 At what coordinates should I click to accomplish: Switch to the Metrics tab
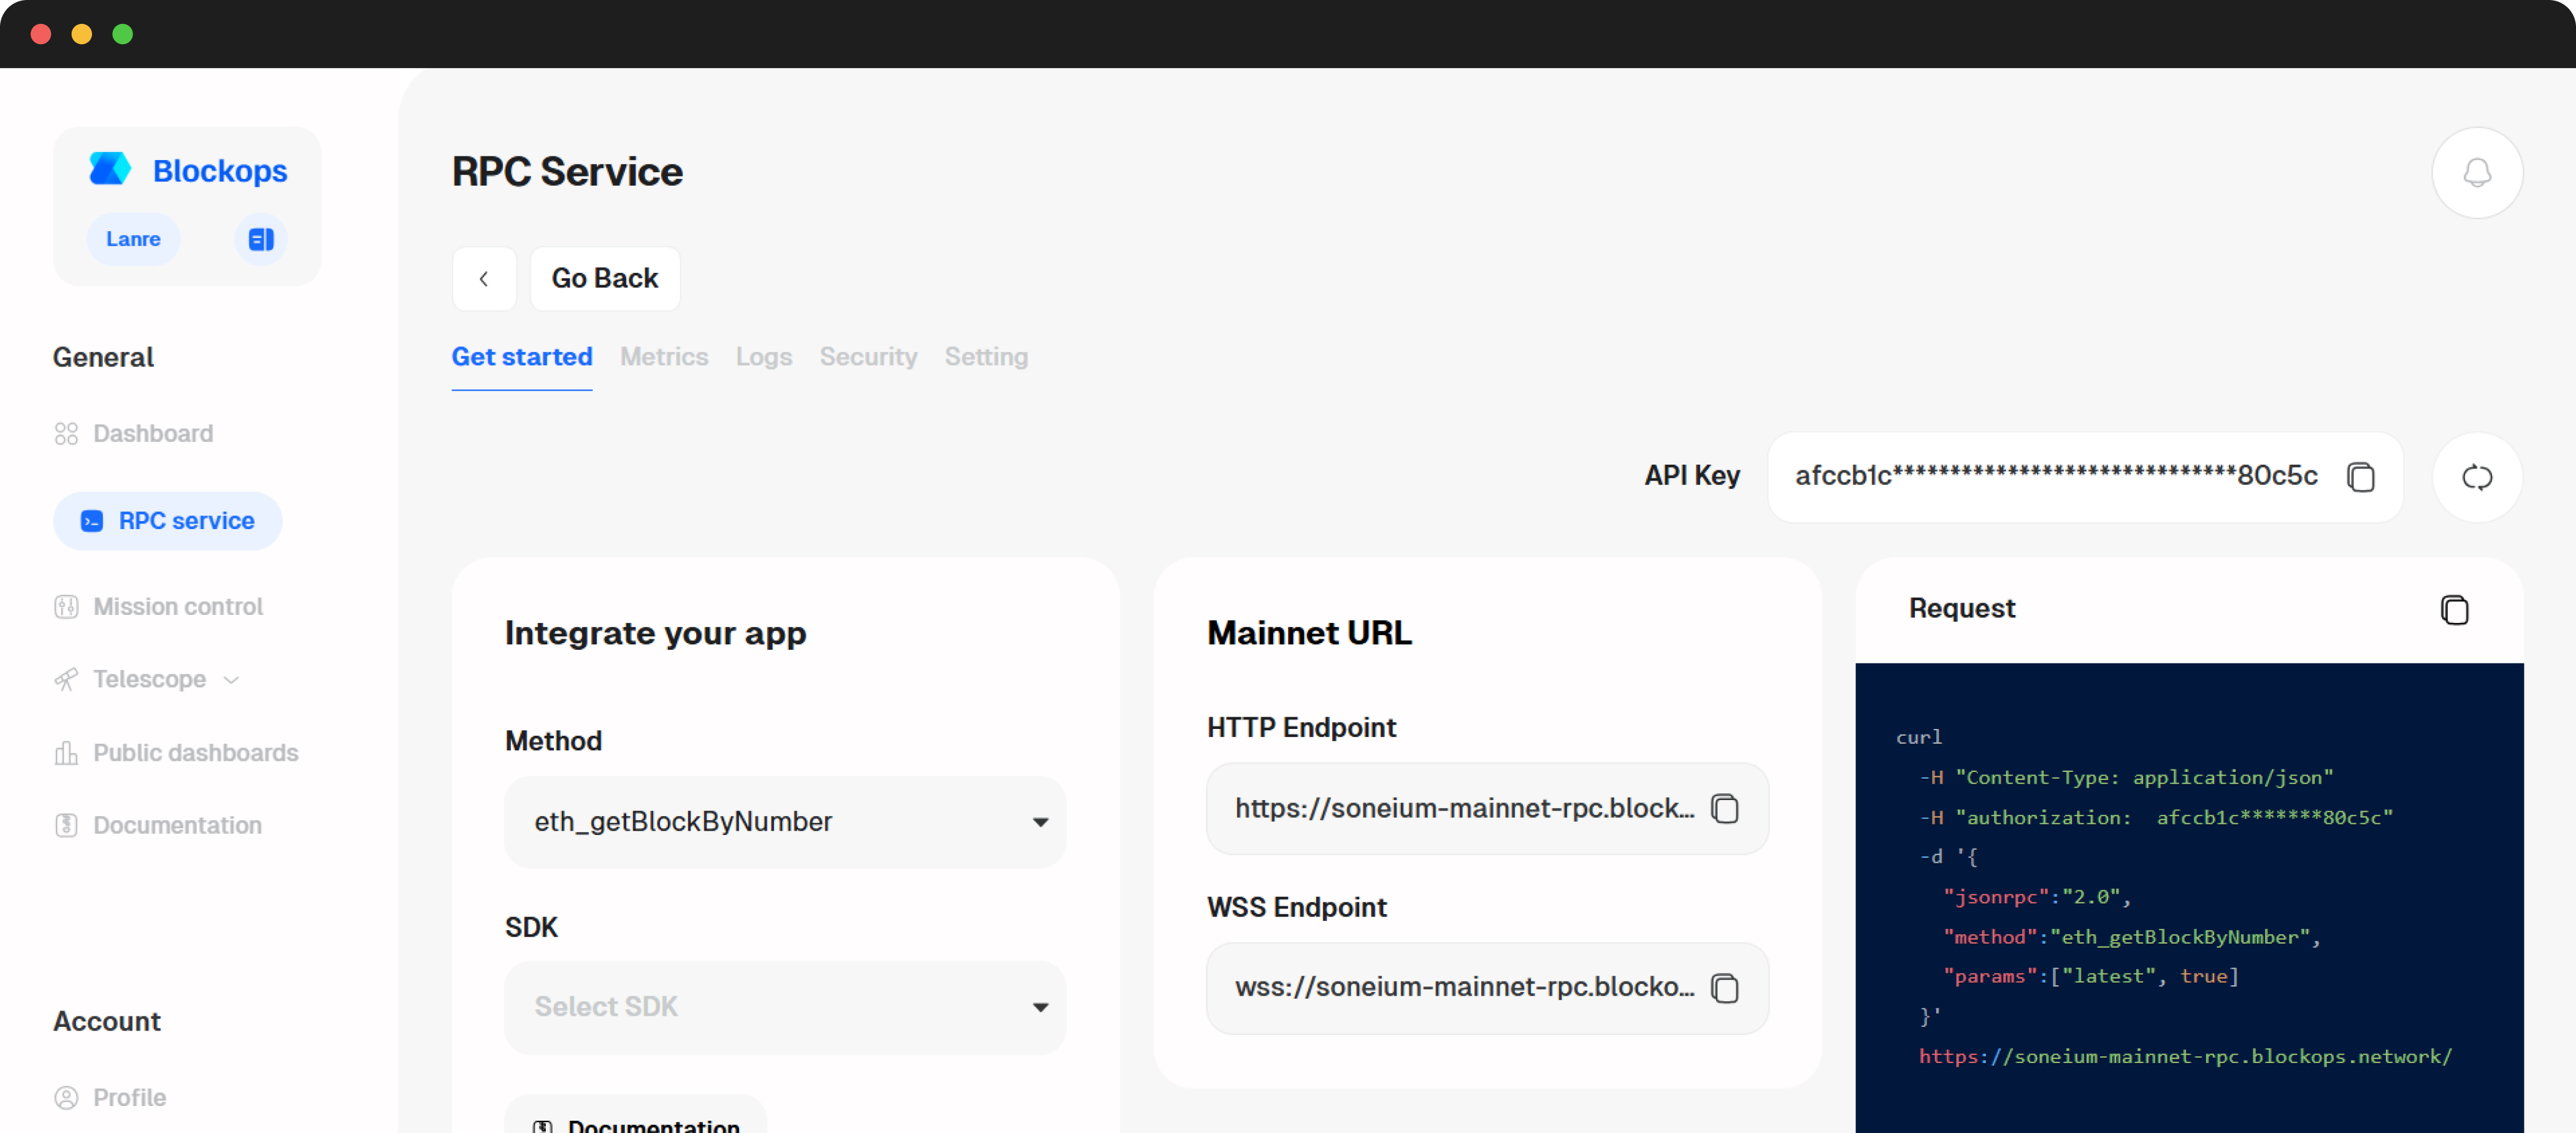tap(664, 357)
